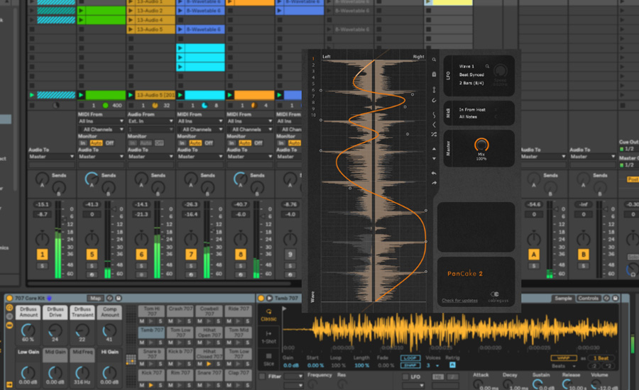Click the down triangle in PanCake toolbar
The height and width of the screenshot is (390, 639).
pyautogui.click(x=434, y=159)
